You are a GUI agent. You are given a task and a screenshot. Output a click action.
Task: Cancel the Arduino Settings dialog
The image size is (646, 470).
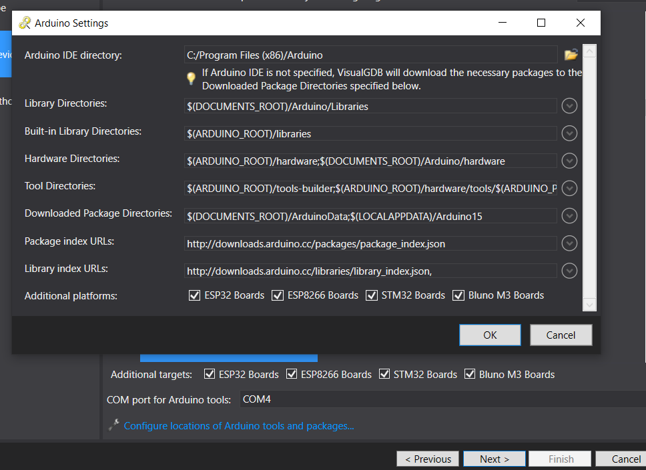[561, 335]
